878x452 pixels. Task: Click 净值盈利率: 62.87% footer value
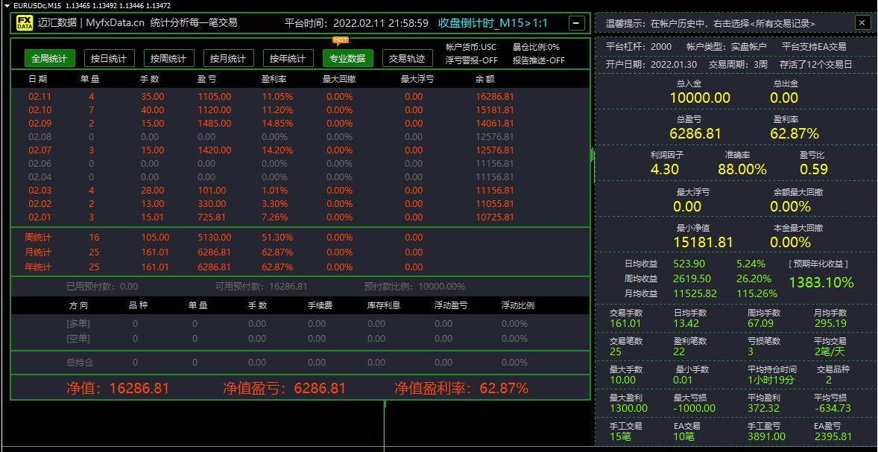coord(461,388)
